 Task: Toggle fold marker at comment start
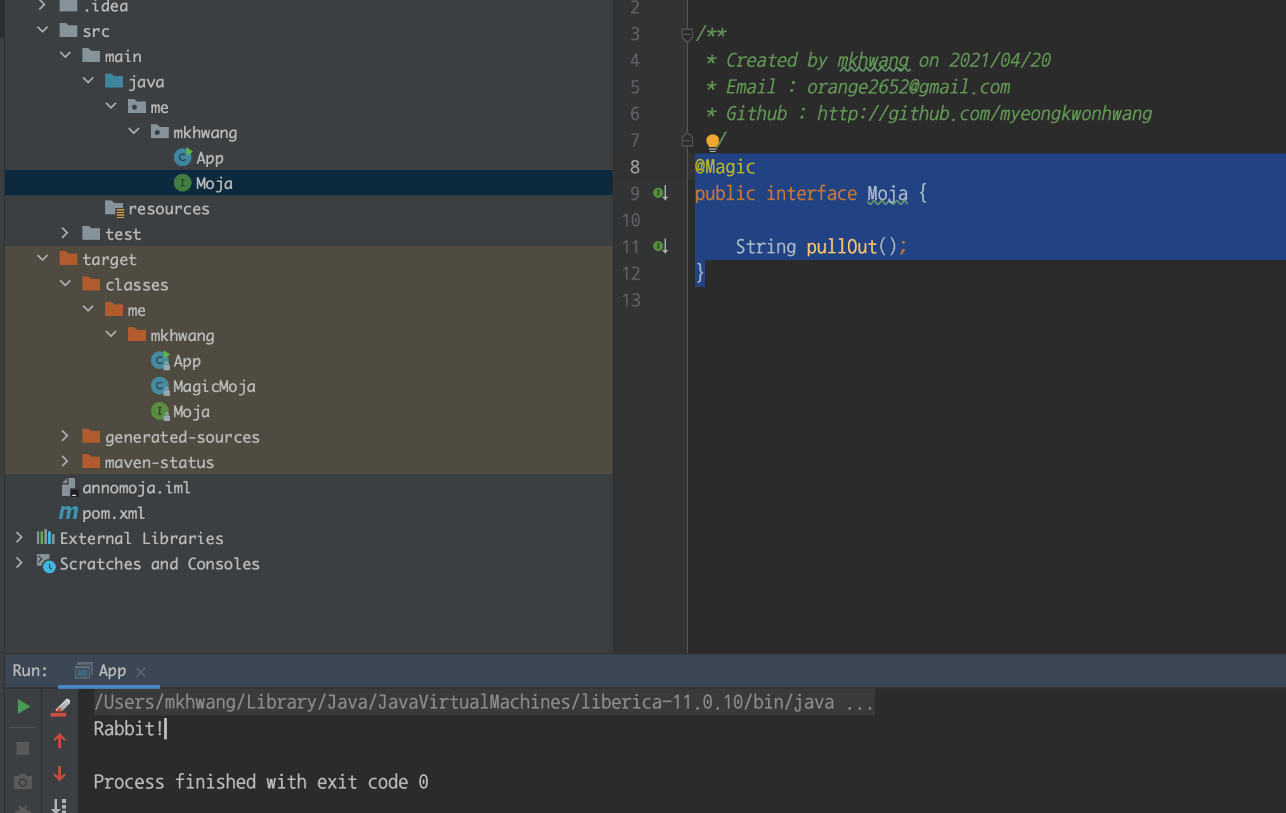point(687,34)
